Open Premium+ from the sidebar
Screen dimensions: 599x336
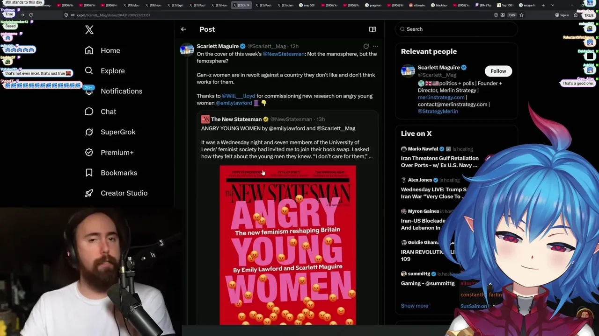coord(110,152)
